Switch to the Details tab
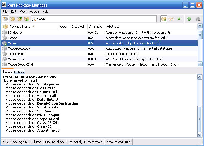This screenshot has height=146, width=204. pos(19,72)
